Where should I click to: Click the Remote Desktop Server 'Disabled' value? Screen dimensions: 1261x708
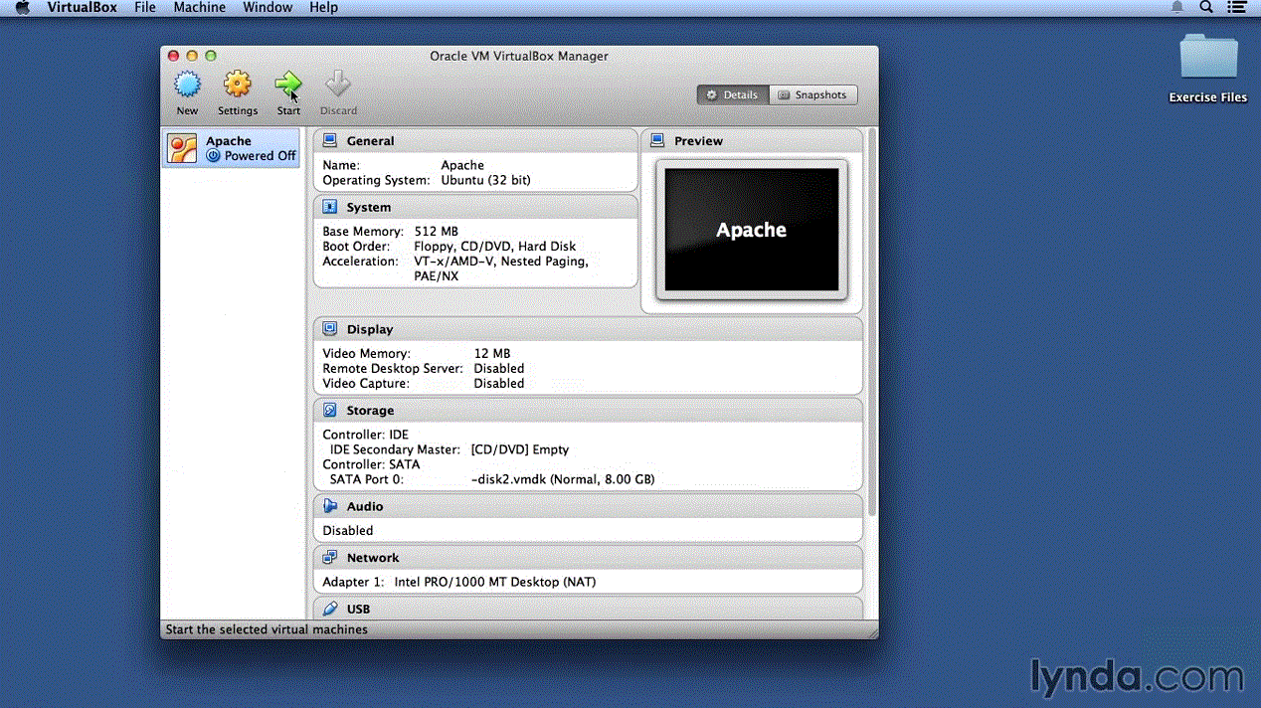point(499,368)
